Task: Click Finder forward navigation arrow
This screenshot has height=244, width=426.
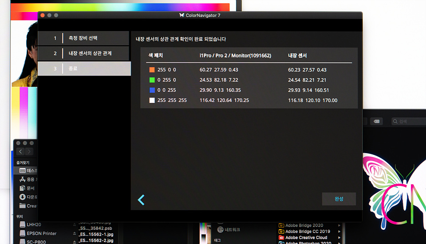Action: point(29,152)
